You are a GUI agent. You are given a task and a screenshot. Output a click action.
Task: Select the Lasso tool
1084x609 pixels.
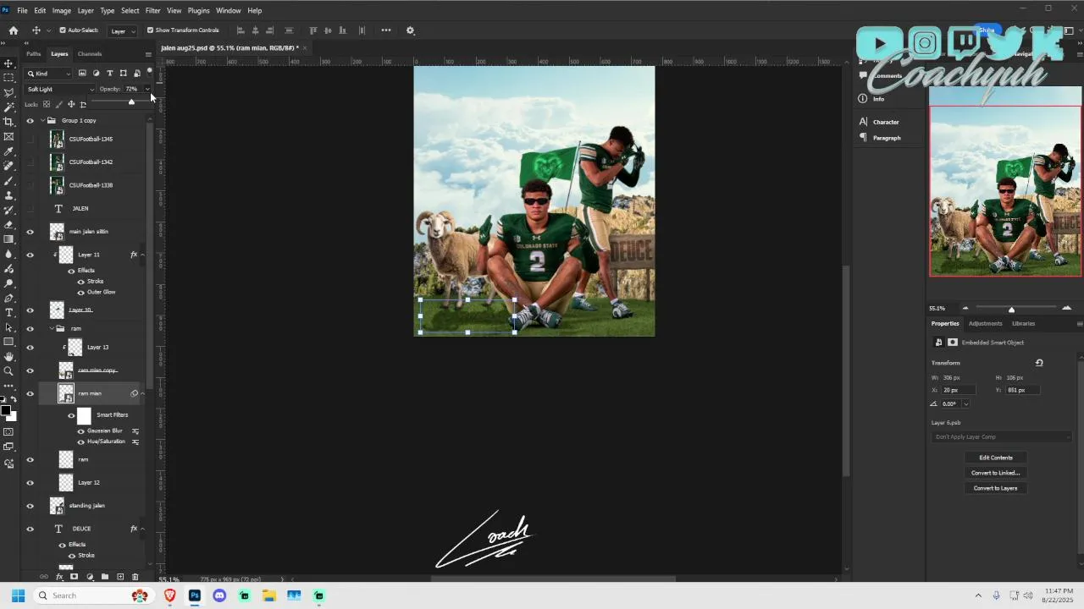tap(8, 92)
